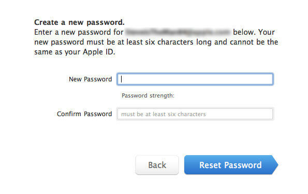308x194 pixels.
Task: Click the right end of Confirm Password field
Action: pyautogui.click(x=268, y=114)
